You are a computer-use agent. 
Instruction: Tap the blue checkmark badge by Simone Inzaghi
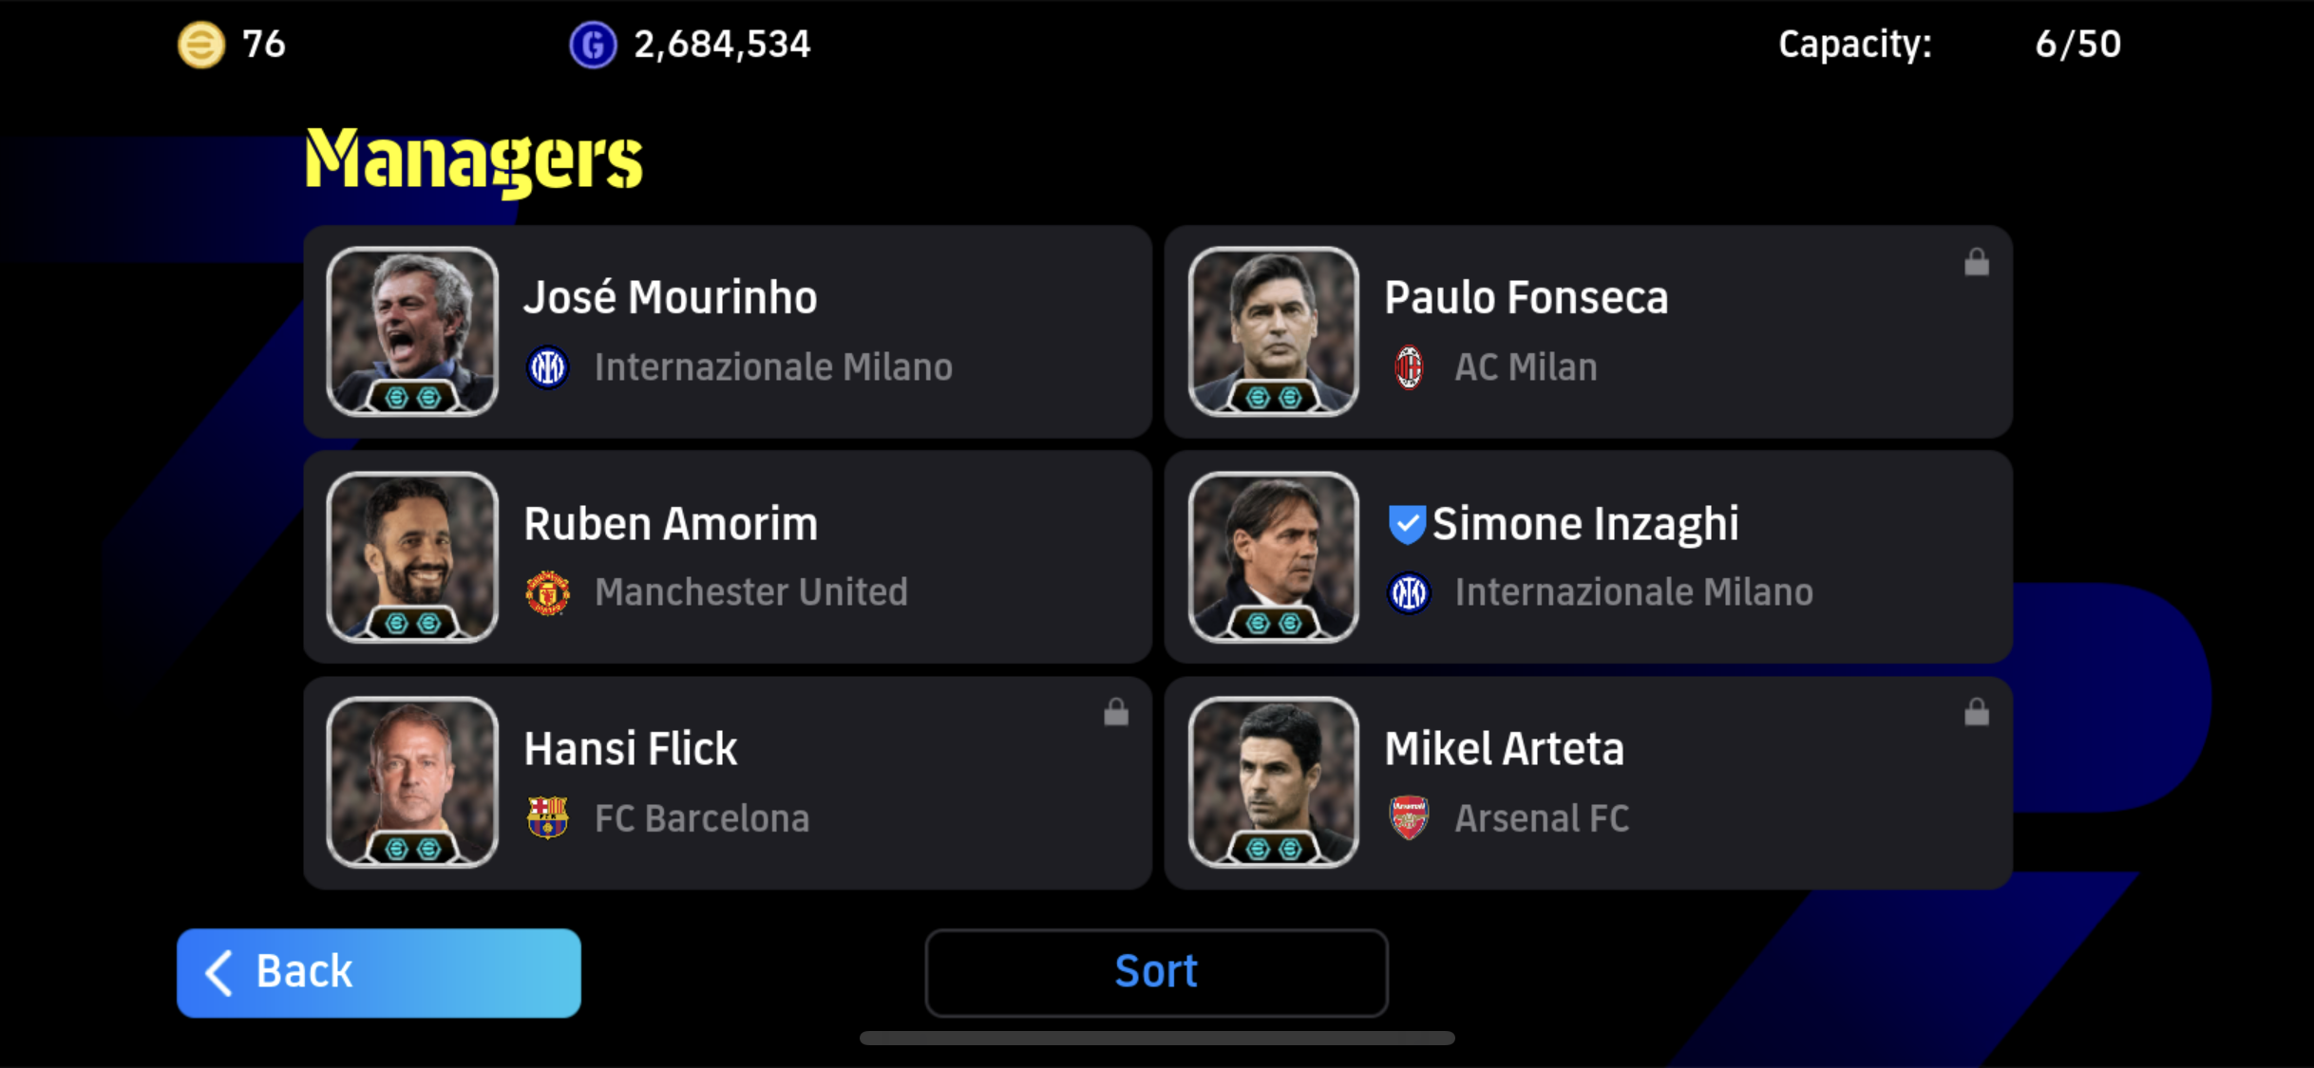pyautogui.click(x=1406, y=524)
